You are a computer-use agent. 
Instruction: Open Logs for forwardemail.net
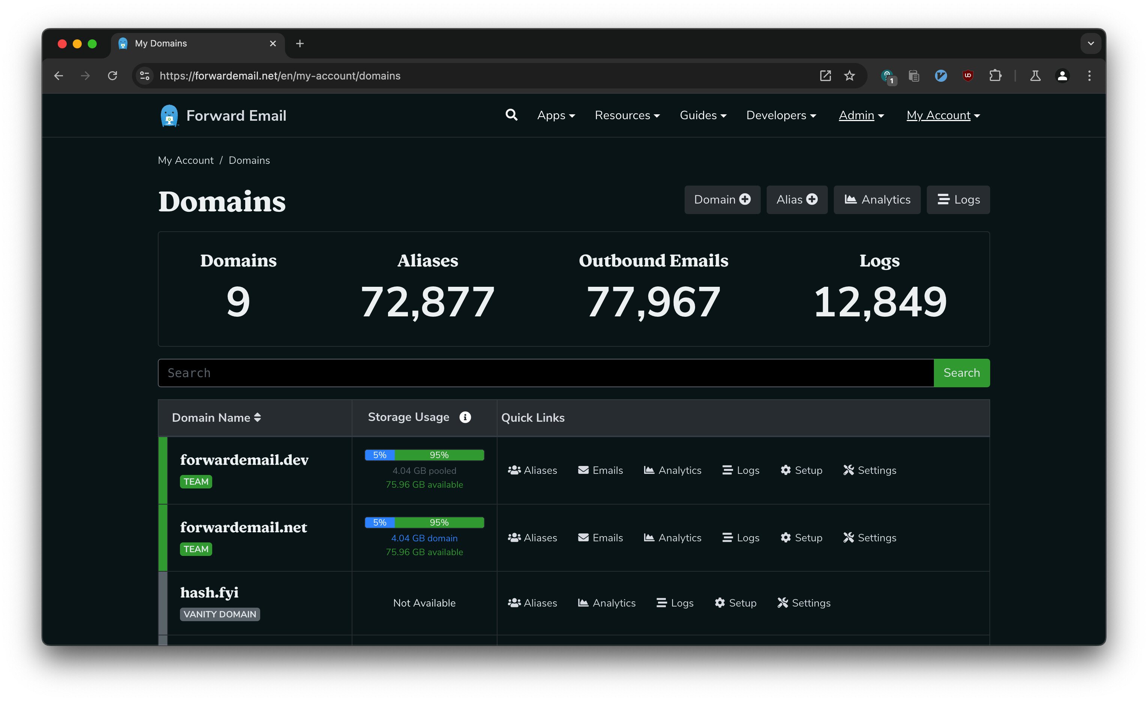(x=740, y=538)
